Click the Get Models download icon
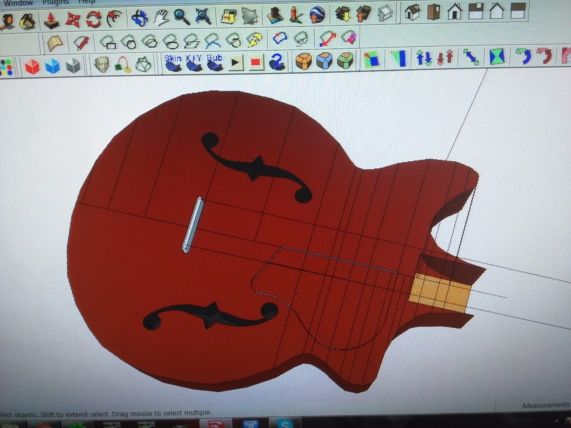The height and width of the screenshot is (428, 571). [x=343, y=14]
